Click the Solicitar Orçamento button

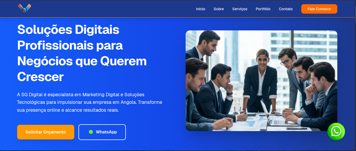(46, 132)
